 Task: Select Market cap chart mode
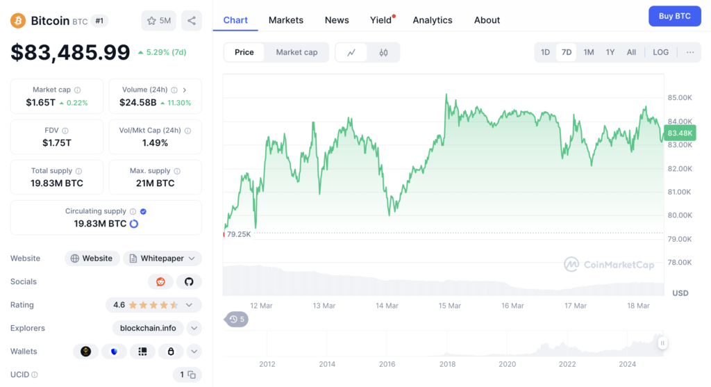point(296,52)
